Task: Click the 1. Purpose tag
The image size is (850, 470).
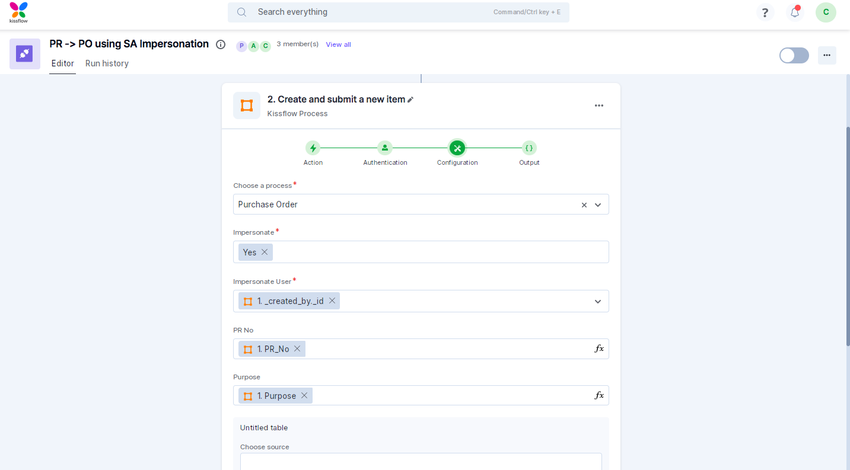Action: (275, 396)
